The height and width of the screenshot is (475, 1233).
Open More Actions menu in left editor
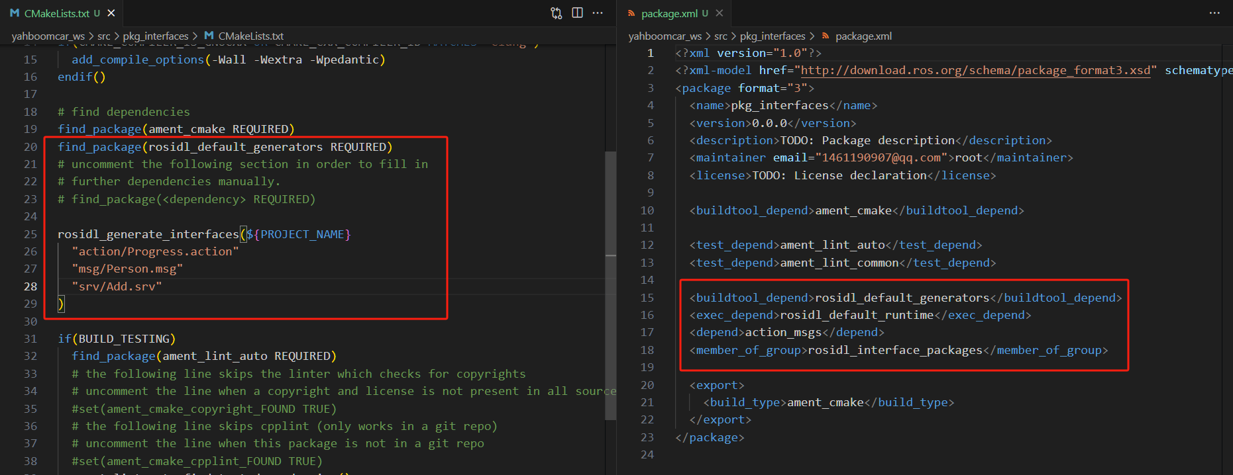(598, 13)
